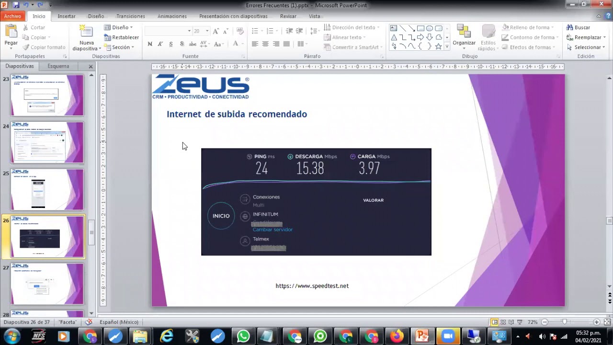The width and height of the screenshot is (613, 345).
Task: Open Zoom from the taskbar
Action: point(448,336)
